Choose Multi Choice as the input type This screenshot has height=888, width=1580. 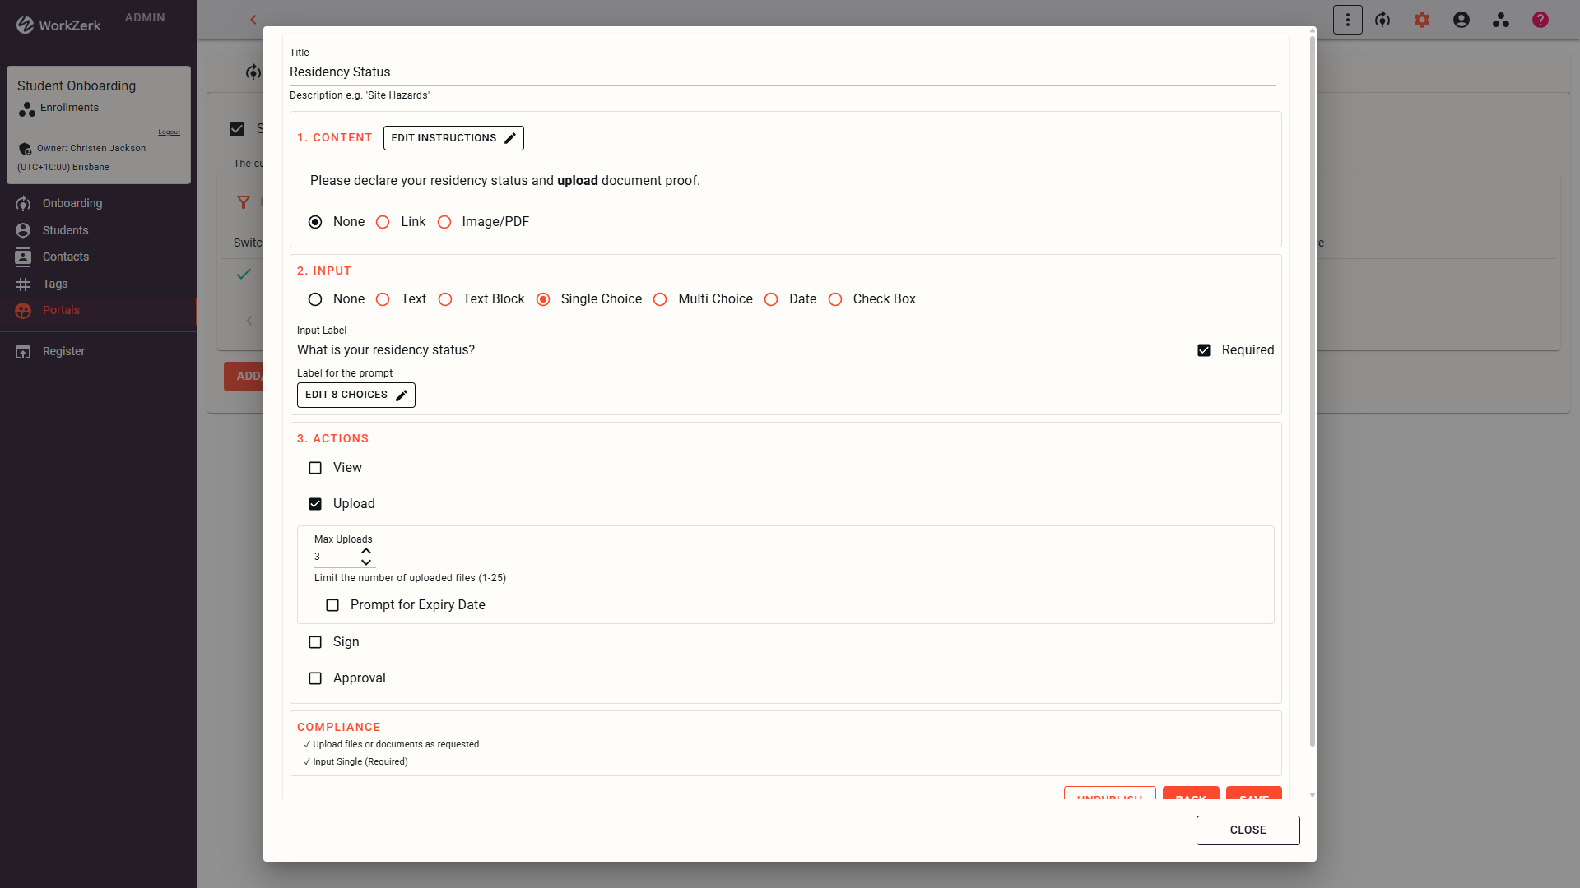(x=661, y=299)
